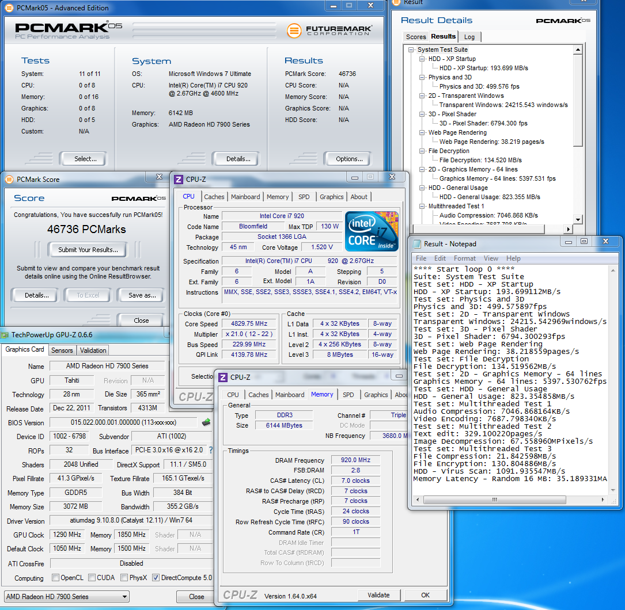Image resolution: width=625 pixels, height=610 pixels.
Task: Toggle the OpenCL checkbox in GPU-Z
Action: [x=56, y=577]
